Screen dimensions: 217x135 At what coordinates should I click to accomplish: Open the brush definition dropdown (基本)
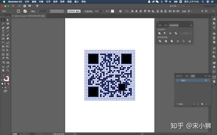82,11
